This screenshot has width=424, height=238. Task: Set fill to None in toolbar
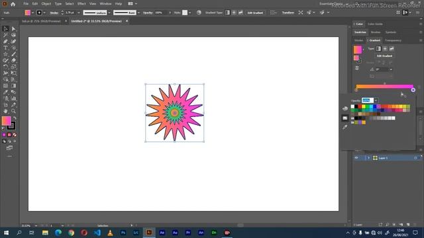pyautogui.click(x=15, y=135)
